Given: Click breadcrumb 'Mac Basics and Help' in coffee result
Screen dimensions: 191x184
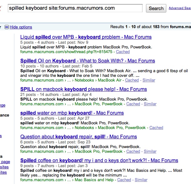Looking at the screenshot, I should 94,180.
